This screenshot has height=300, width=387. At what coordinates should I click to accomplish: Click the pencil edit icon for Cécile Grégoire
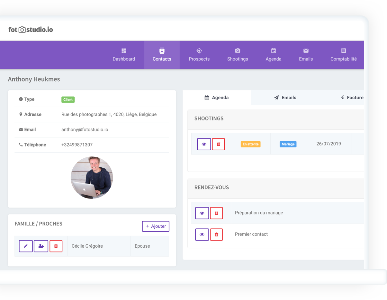tap(26, 246)
